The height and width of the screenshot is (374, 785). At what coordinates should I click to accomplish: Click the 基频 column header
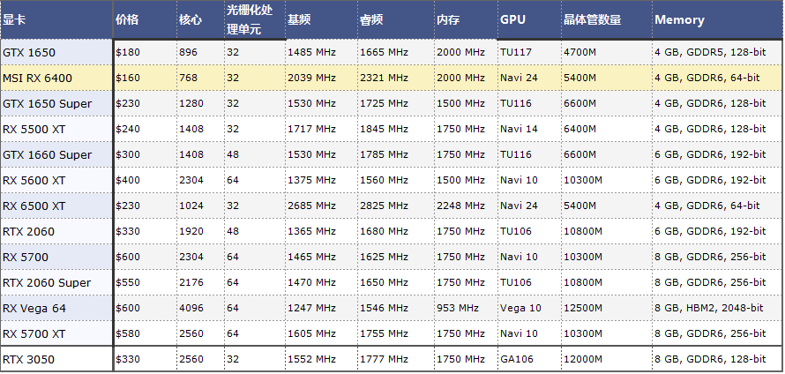tap(321, 20)
